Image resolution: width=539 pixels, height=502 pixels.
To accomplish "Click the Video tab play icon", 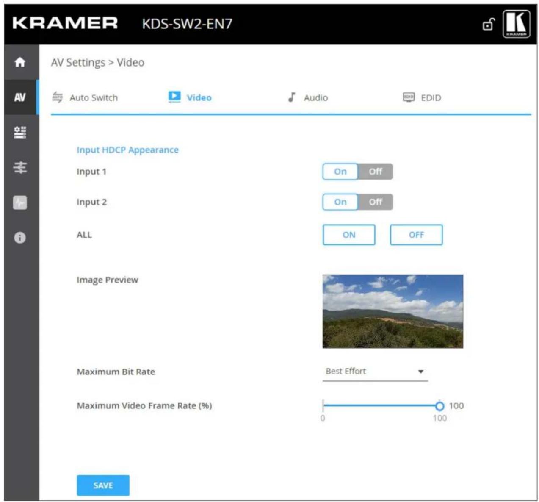I will tap(174, 97).
